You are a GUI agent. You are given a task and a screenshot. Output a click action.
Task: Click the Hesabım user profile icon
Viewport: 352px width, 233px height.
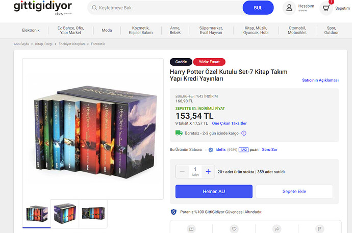tap(289, 8)
